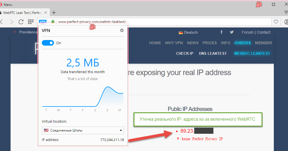The width and height of the screenshot is (288, 151).
Task: Open the NEWS menu item
Action: coord(193,43)
